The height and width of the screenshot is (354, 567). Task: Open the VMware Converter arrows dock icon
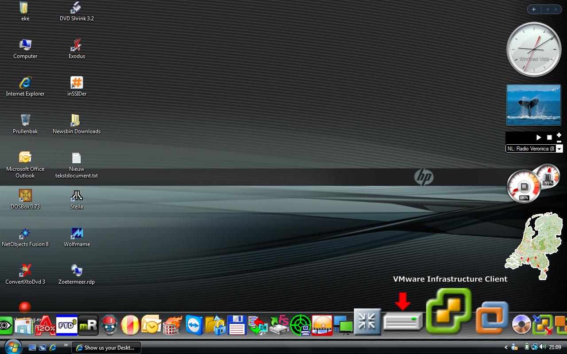543,325
